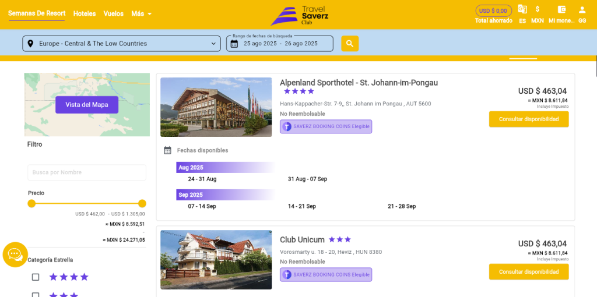Open the Vuelos menu item
597x297 pixels.
(114, 14)
